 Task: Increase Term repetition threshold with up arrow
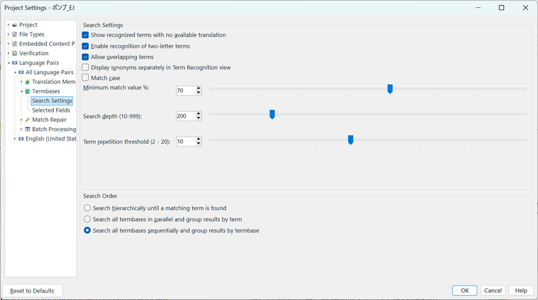click(198, 139)
